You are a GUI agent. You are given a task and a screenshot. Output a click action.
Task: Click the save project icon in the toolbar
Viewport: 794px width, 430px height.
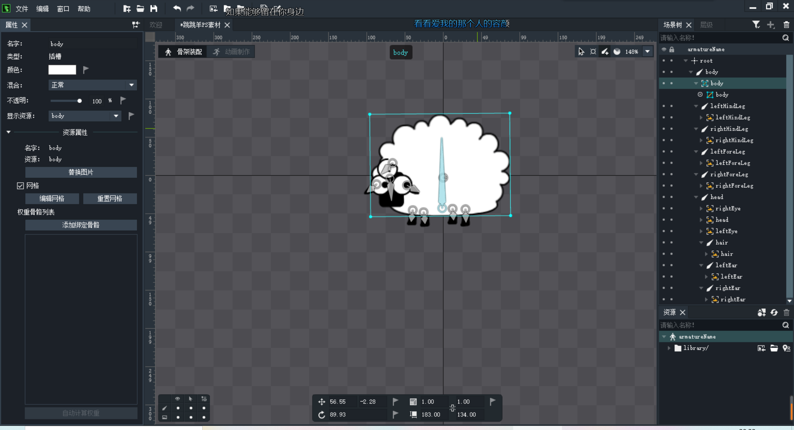[154, 9]
